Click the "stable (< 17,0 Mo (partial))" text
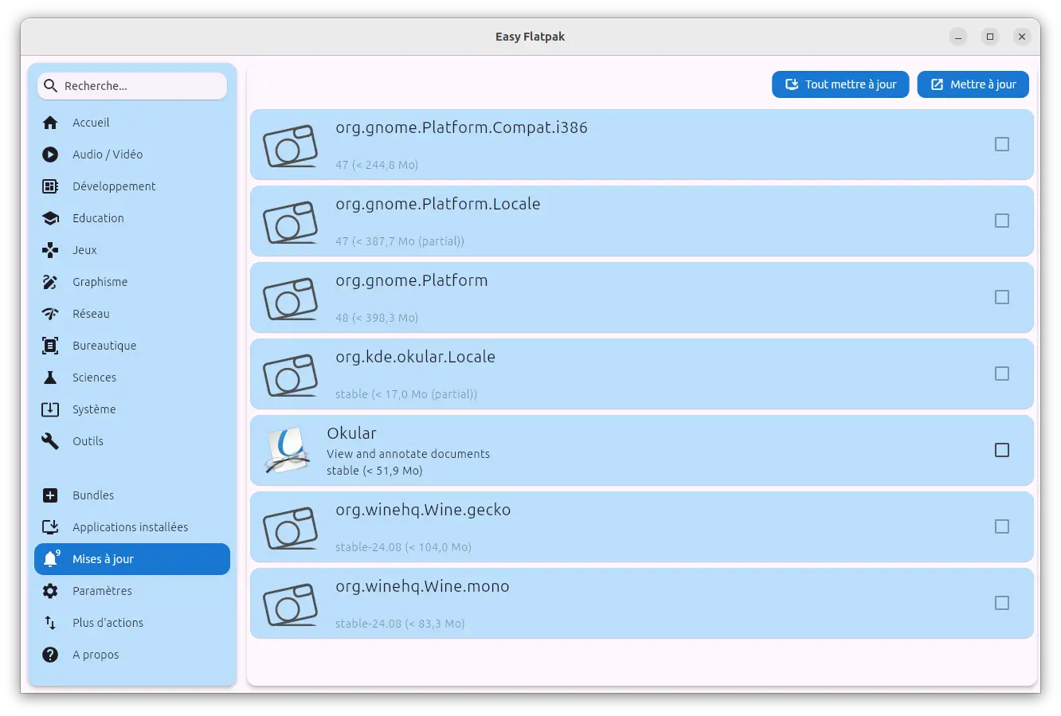Screen dimensions: 1061x716 [406, 394]
